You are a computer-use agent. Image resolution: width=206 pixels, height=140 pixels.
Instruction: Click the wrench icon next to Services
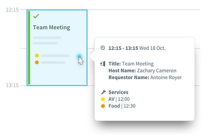(103, 92)
